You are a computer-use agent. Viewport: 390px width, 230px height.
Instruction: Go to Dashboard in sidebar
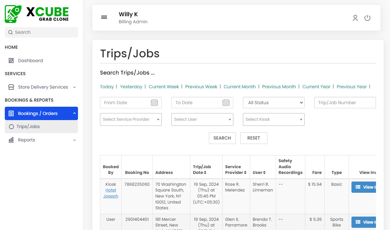coord(30,61)
